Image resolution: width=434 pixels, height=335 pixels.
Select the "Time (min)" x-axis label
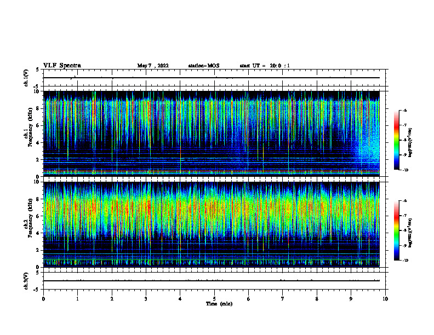coord(219,304)
